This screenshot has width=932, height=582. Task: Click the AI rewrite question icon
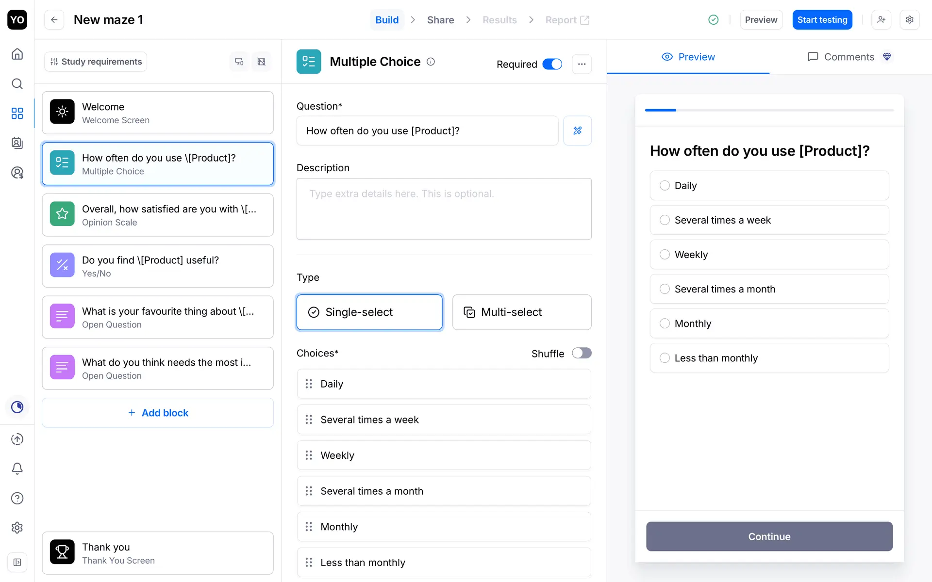pyautogui.click(x=577, y=130)
